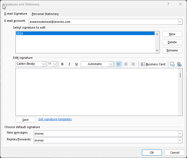Rename the selected signature
Screen dimensions: 187x158
pos(172,50)
